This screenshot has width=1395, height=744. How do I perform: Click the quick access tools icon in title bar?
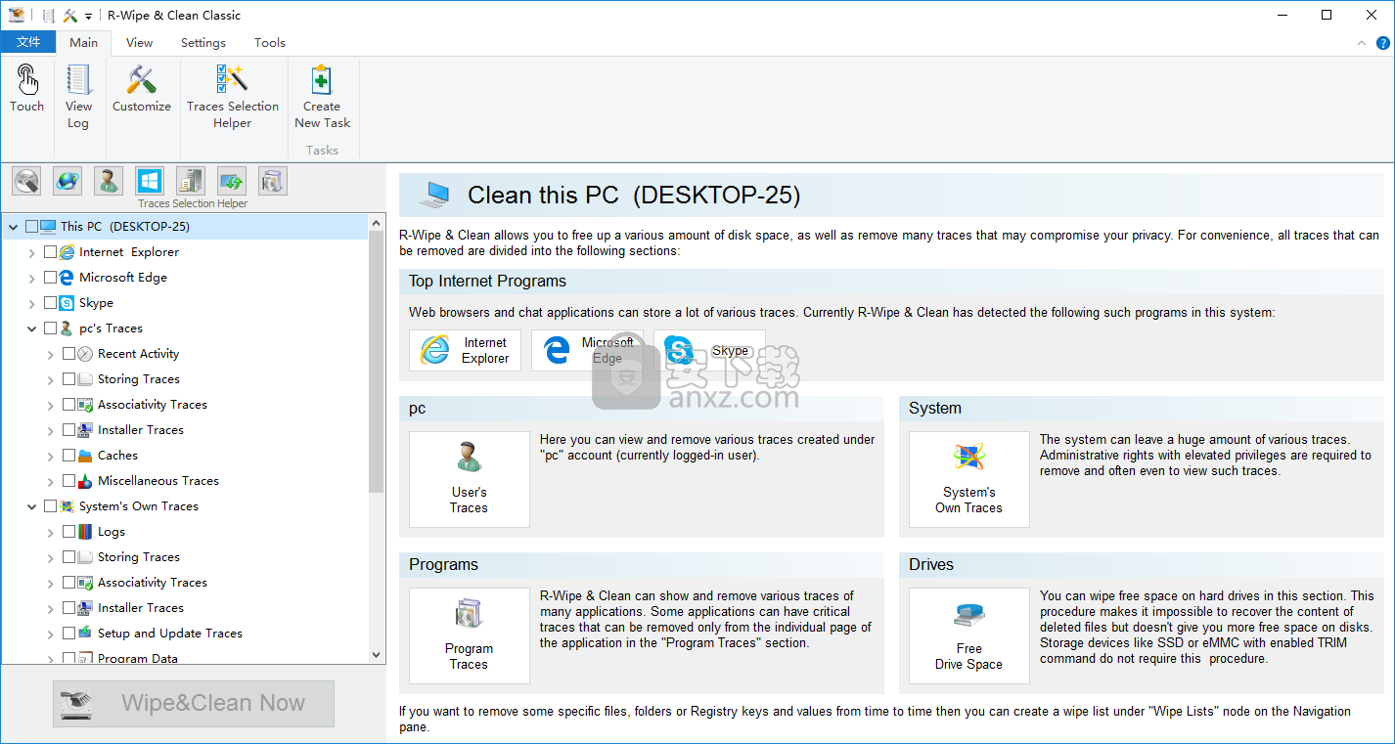(70, 16)
